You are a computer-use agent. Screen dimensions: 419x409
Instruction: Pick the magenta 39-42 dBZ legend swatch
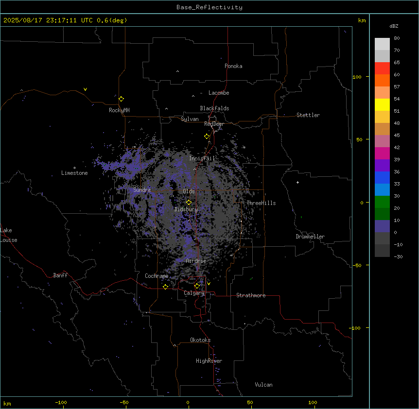coord(382,153)
